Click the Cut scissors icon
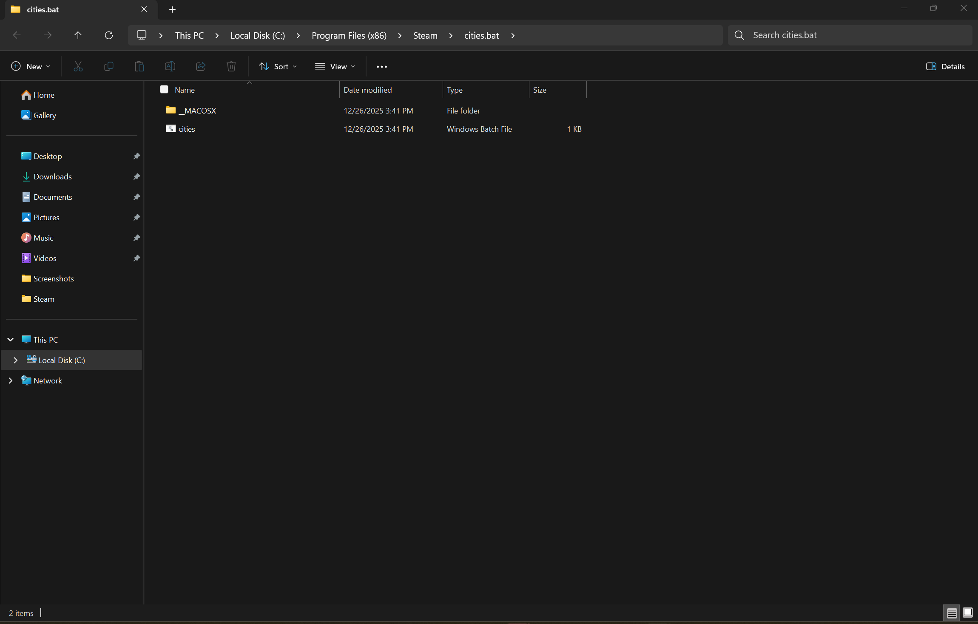This screenshot has height=624, width=978. pos(78,66)
